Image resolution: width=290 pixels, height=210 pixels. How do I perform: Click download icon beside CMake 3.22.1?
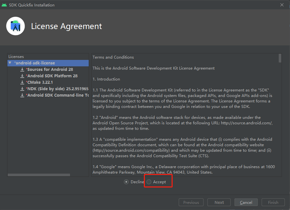pos(22,82)
